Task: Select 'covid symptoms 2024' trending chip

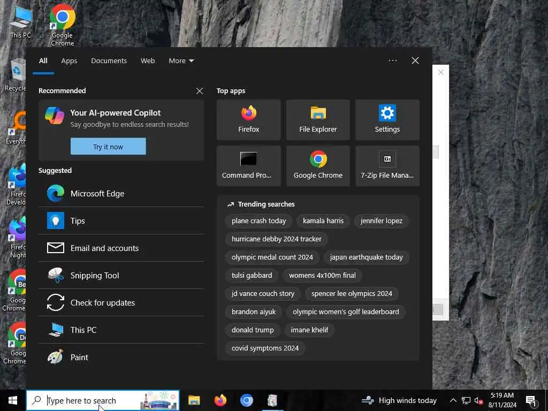Action: [x=265, y=348]
